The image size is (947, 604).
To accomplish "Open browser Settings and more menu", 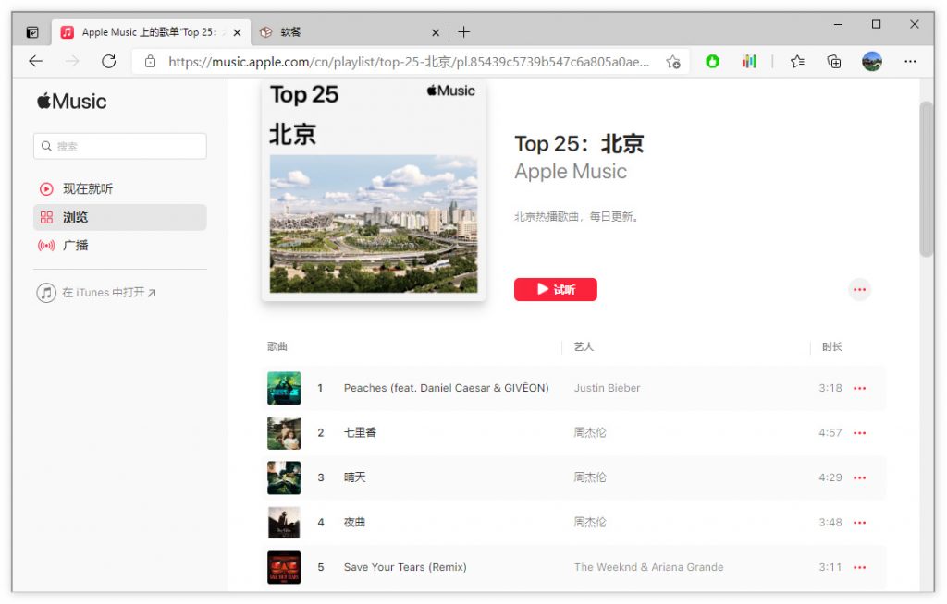I will point(910,62).
